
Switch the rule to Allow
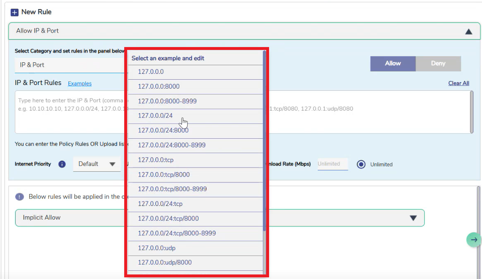(x=392, y=64)
